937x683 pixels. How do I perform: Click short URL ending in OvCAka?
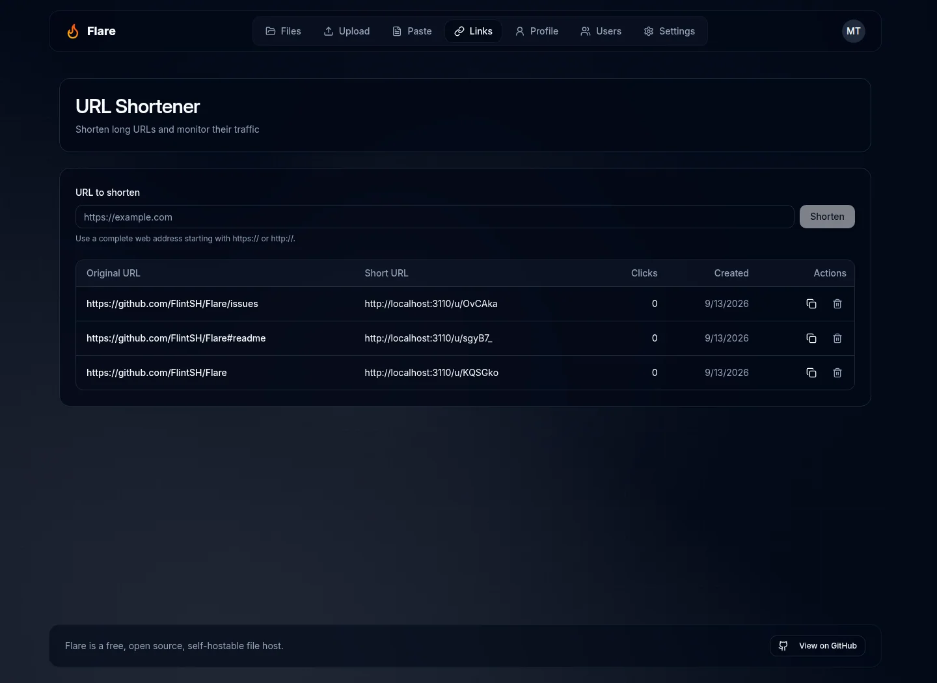431,304
